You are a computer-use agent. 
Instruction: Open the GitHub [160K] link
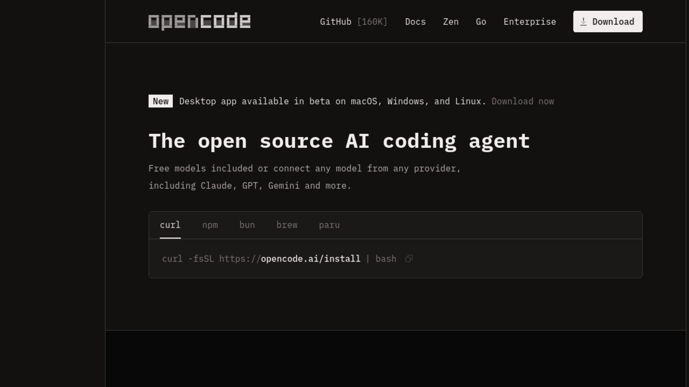point(354,22)
